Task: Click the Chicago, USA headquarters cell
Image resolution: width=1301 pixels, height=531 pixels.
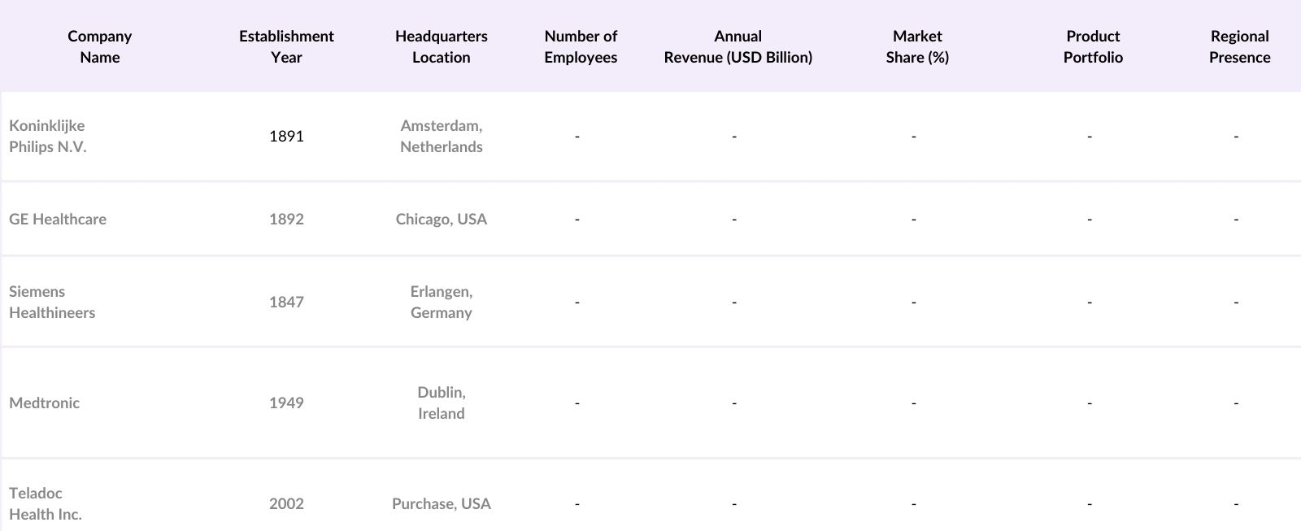Action: click(x=441, y=219)
